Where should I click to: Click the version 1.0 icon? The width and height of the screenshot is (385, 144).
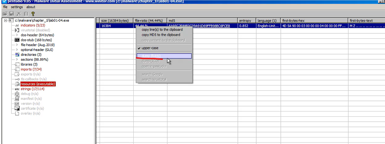17,104
